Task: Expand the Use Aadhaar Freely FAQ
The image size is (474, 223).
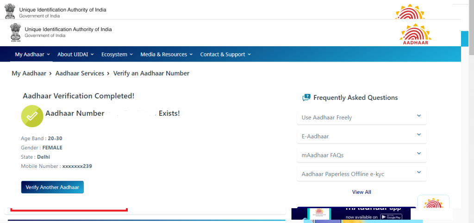Action: coord(362,117)
